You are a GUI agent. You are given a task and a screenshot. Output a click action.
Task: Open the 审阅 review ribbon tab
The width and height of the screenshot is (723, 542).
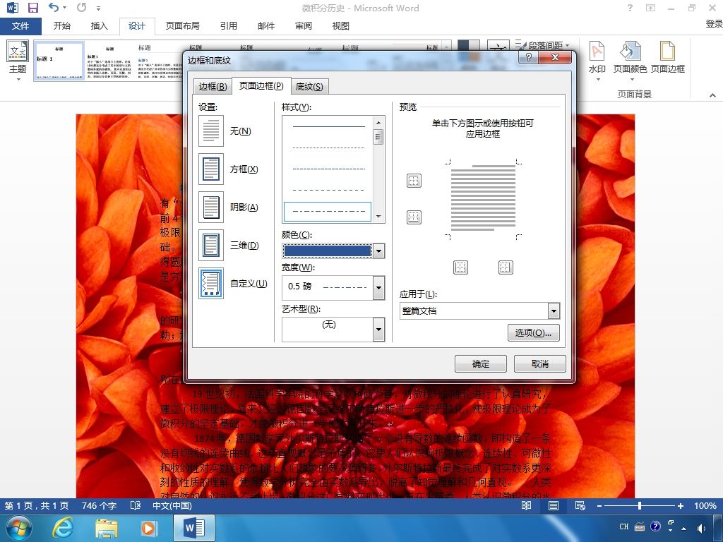coord(303,26)
